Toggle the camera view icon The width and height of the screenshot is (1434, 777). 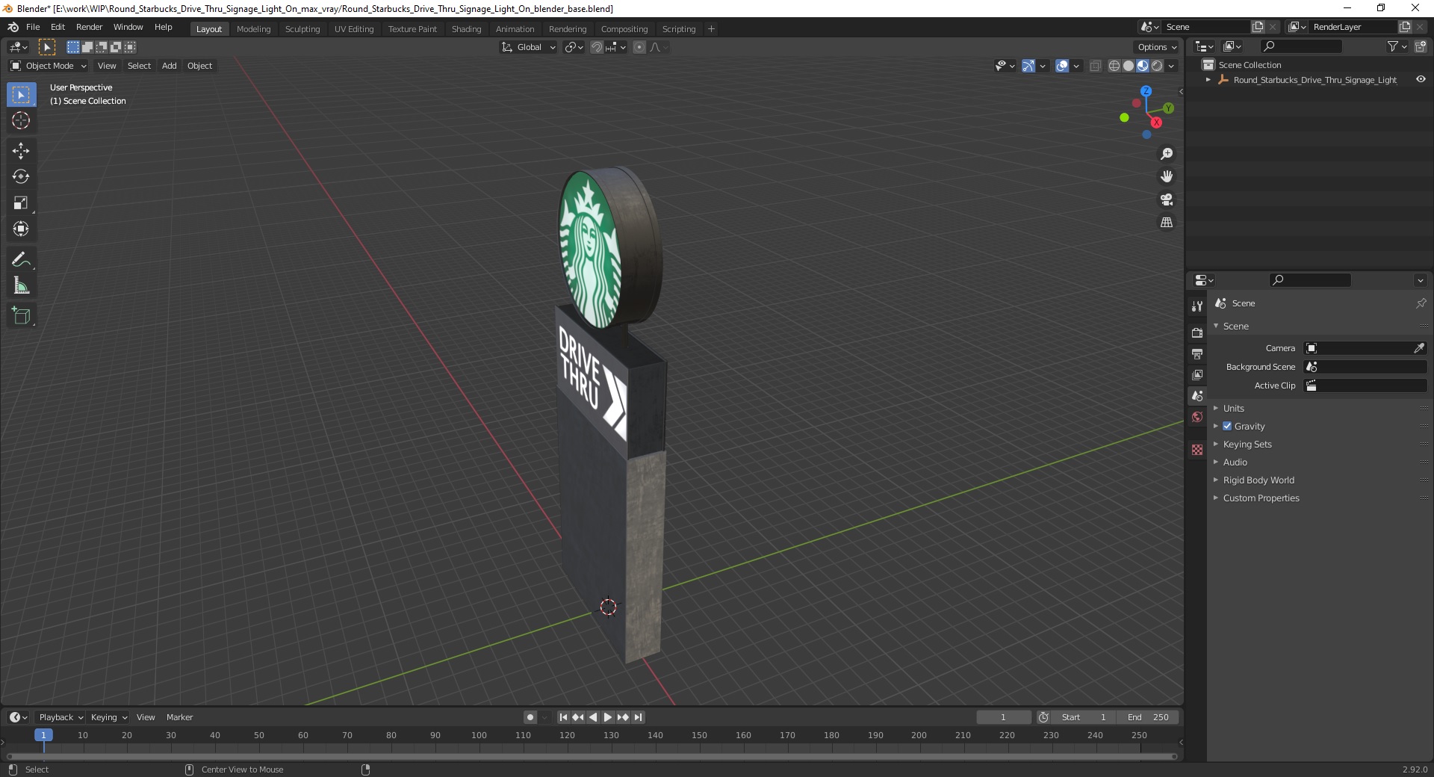click(1167, 199)
